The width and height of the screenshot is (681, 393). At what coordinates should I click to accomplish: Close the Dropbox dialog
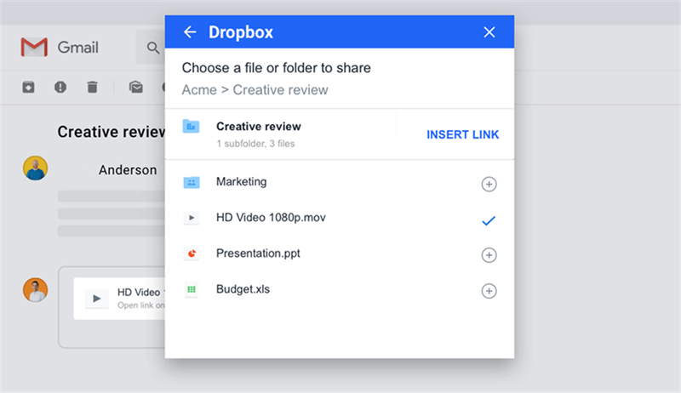click(489, 32)
